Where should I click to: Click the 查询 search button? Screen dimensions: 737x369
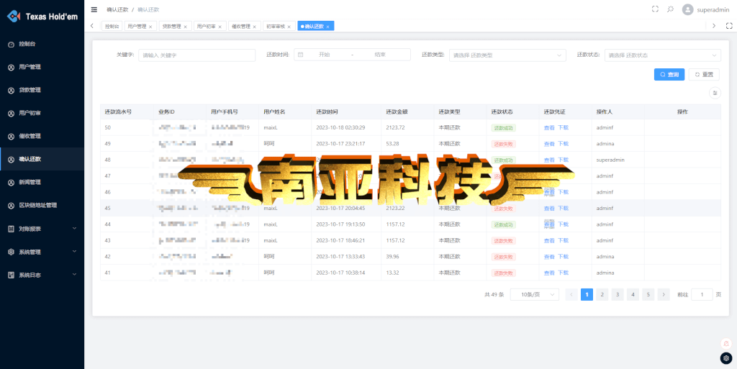669,74
